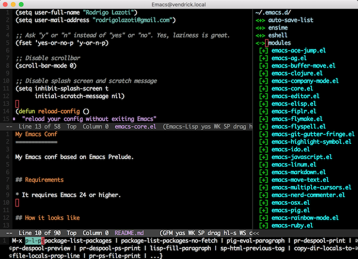Expand the auto-save-list directory arrow

pyautogui.click(x=260, y=20)
